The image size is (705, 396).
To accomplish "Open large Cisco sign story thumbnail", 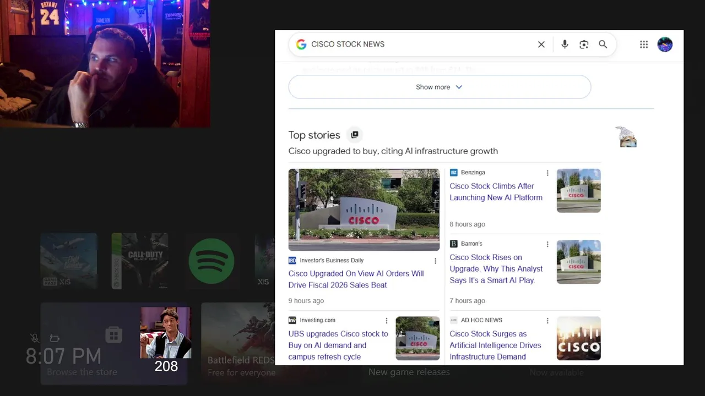I will tap(364, 210).
